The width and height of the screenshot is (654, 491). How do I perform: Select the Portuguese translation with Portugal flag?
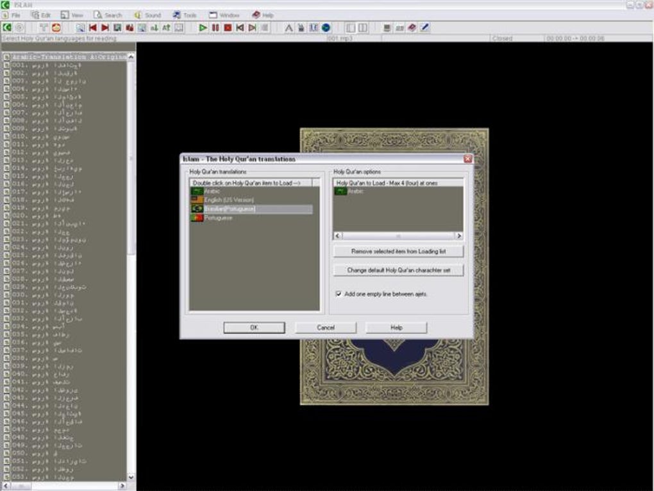coord(251,218)
